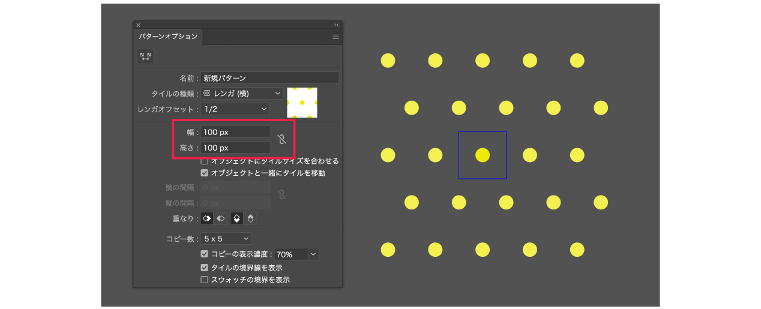Screen dimensions: 761x309
Task: Enable オブジェクトにタイルサイズを合わせる checkbox
Action: click(205, 161)
